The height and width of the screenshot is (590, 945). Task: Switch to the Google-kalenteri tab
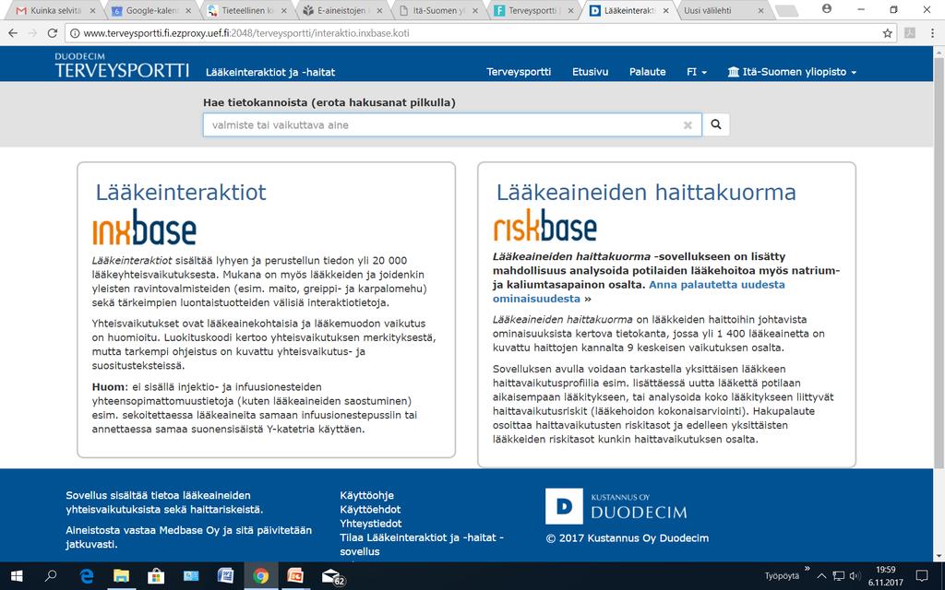[150, 11]
